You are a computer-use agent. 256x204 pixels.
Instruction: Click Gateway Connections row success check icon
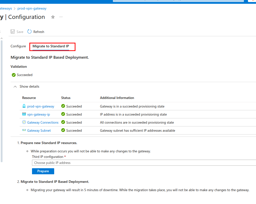coord(63,122)
